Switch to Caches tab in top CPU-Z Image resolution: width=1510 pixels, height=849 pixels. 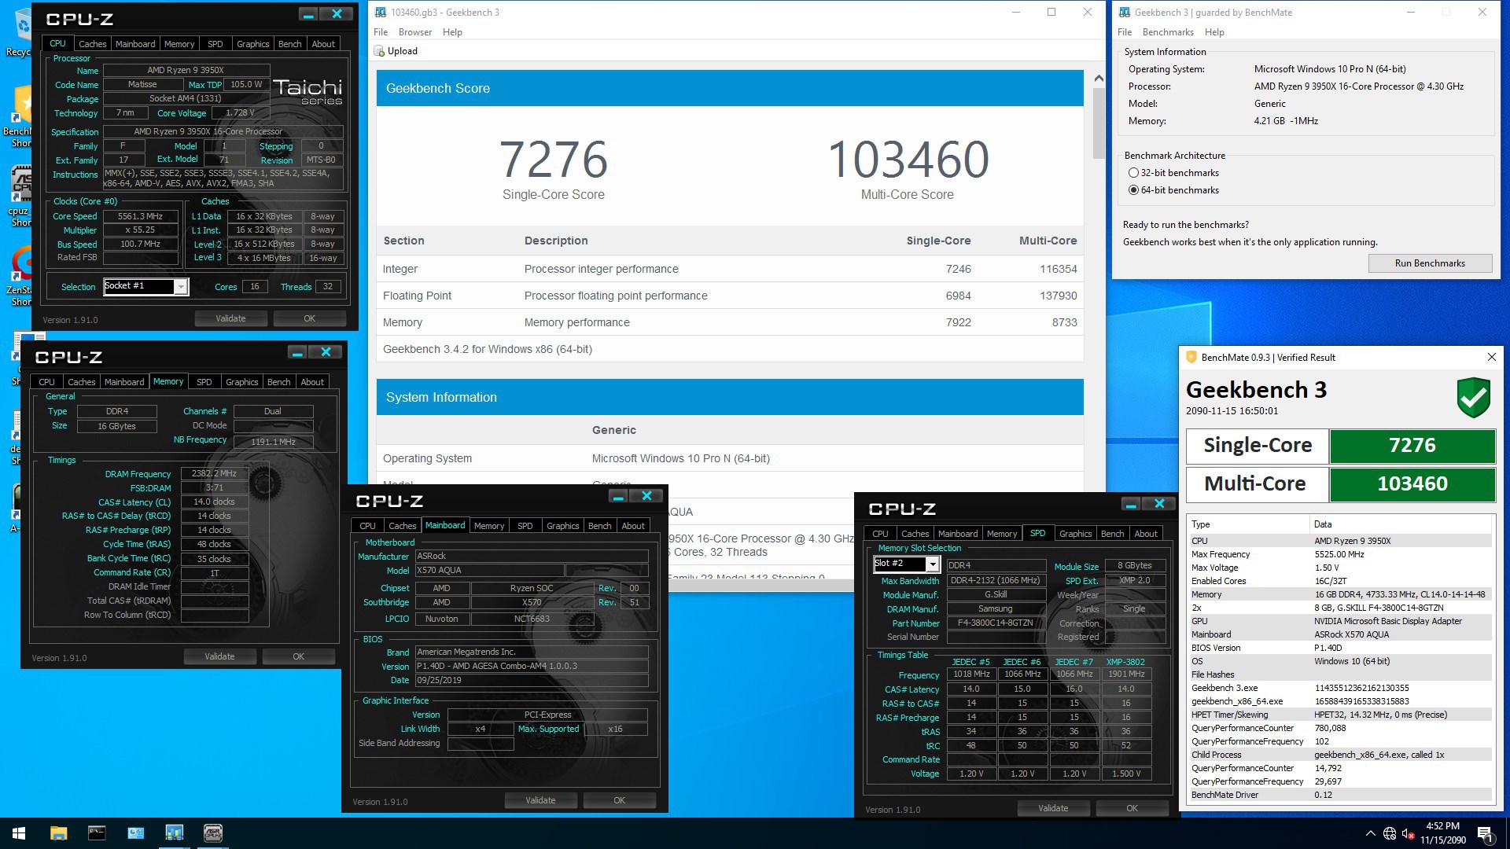click(92, 44)
